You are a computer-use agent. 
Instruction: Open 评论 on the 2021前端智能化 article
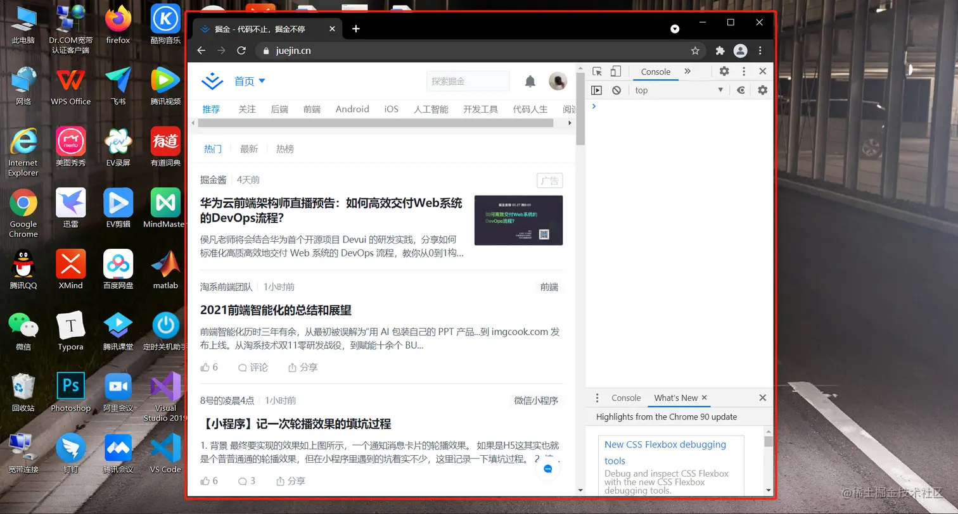coord(253,367)
